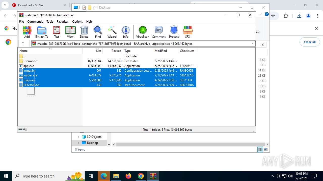Open Chrome Extensions puzzle icon

tap(286, 16)
